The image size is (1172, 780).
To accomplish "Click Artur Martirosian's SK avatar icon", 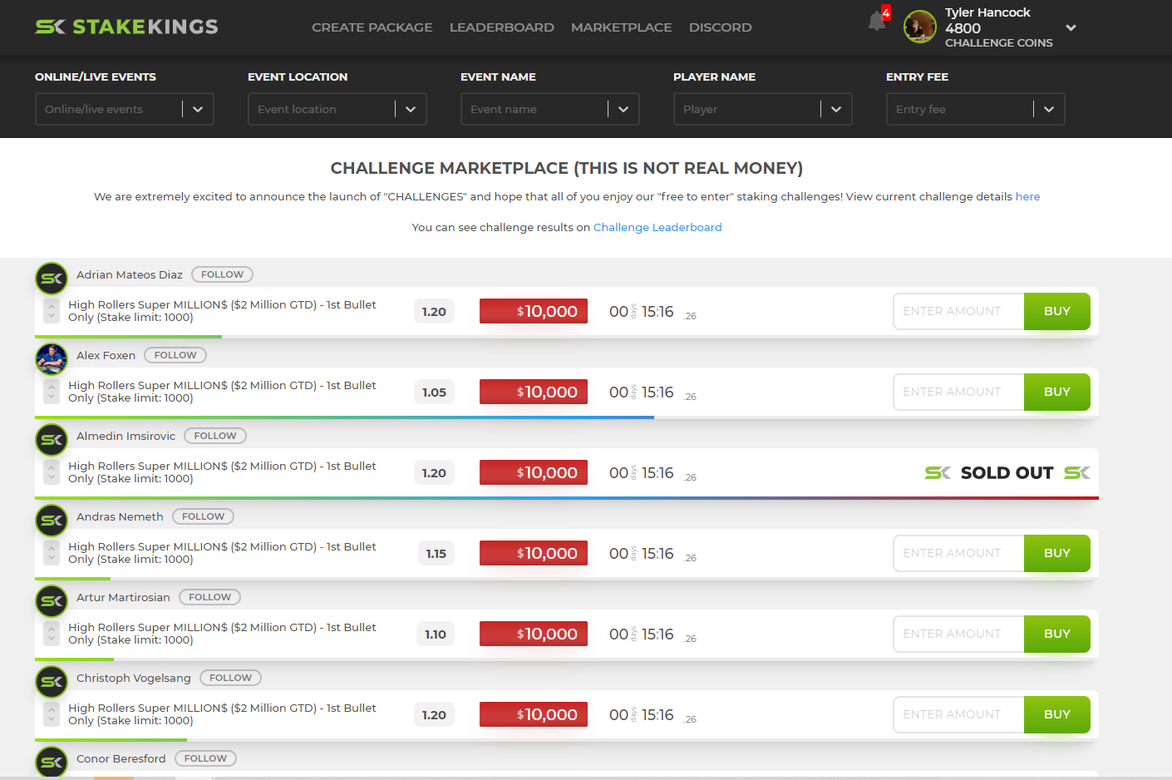I will click(x=52, y=601).
